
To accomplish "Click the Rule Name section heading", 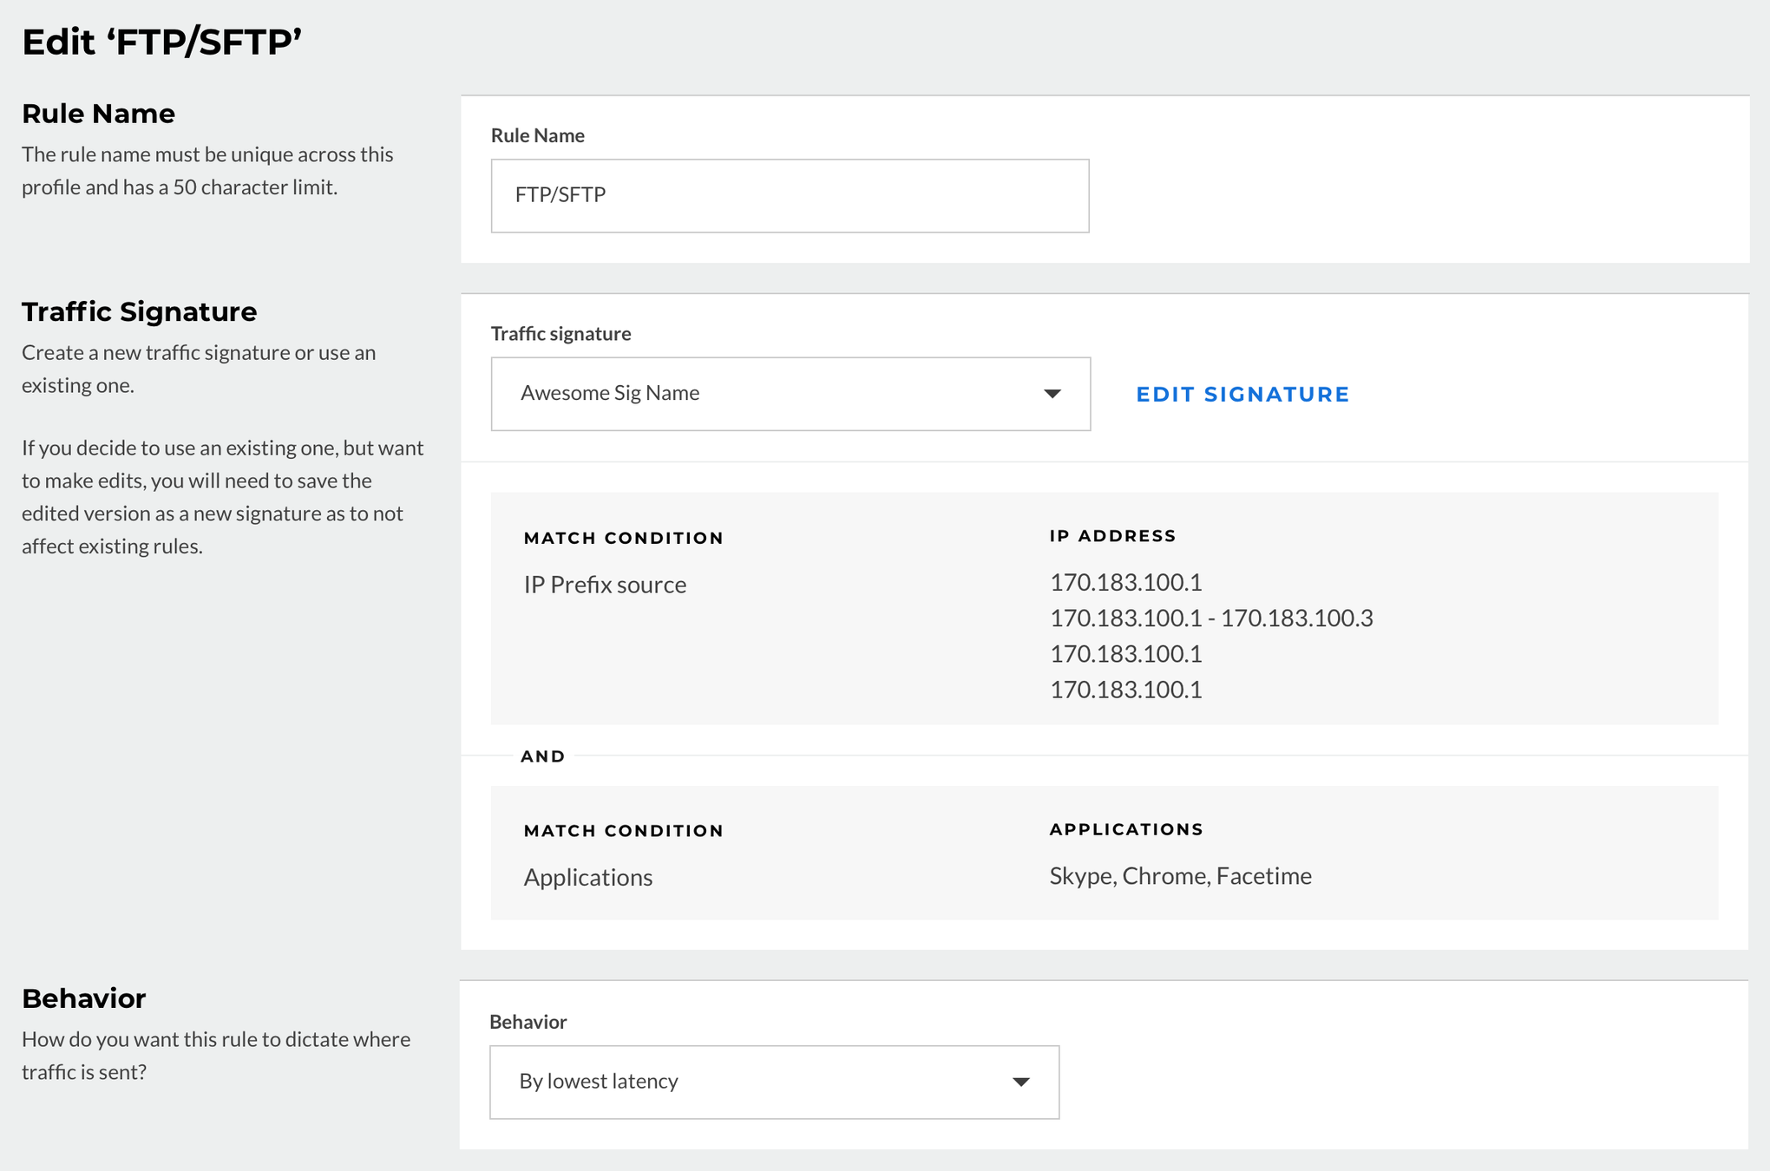I will pos(98,114).
